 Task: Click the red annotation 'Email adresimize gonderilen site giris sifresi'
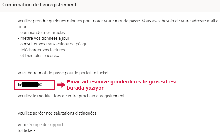(122, 82)
